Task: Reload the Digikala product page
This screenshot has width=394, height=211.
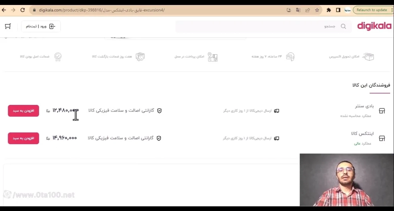Action: click(23, 10)
